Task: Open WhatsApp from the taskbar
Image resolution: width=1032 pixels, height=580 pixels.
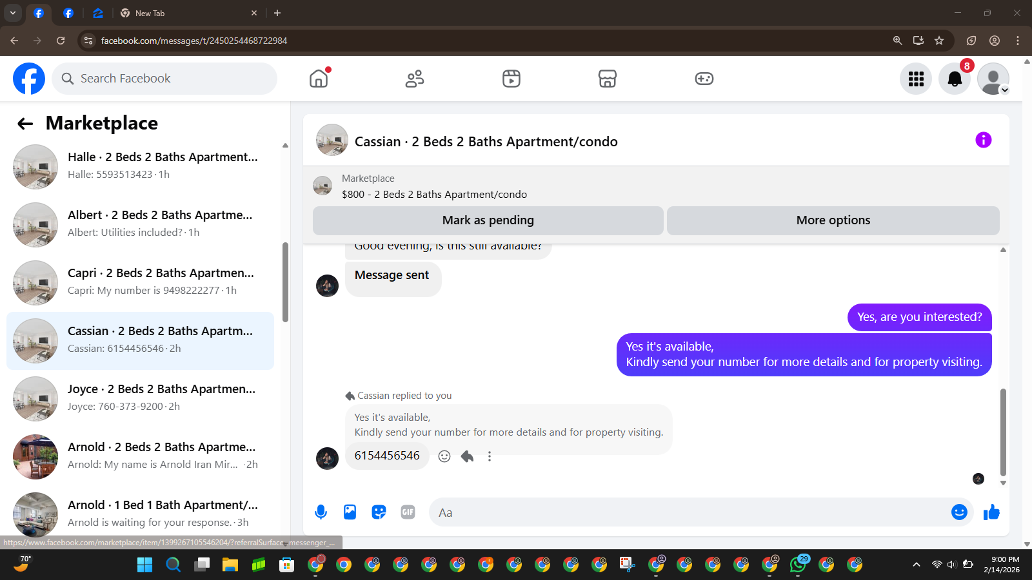Action: click(798, 565)
